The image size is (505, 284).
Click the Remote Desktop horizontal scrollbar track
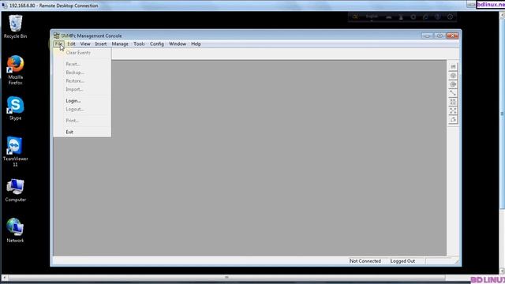coord(227,277)
